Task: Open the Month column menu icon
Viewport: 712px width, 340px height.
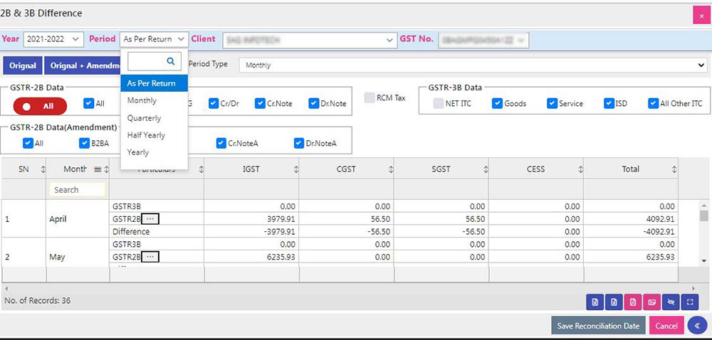Action: (x=98, y=169)
